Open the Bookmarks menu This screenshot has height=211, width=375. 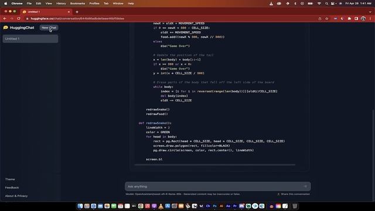77,4
